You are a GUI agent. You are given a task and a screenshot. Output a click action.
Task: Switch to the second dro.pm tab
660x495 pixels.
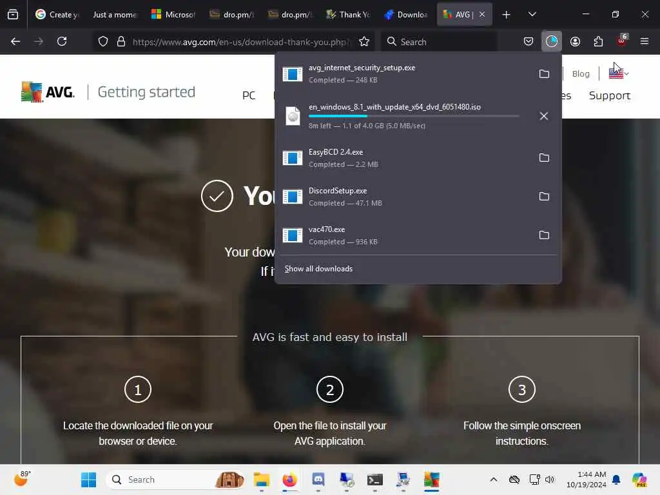pos(289,14)
